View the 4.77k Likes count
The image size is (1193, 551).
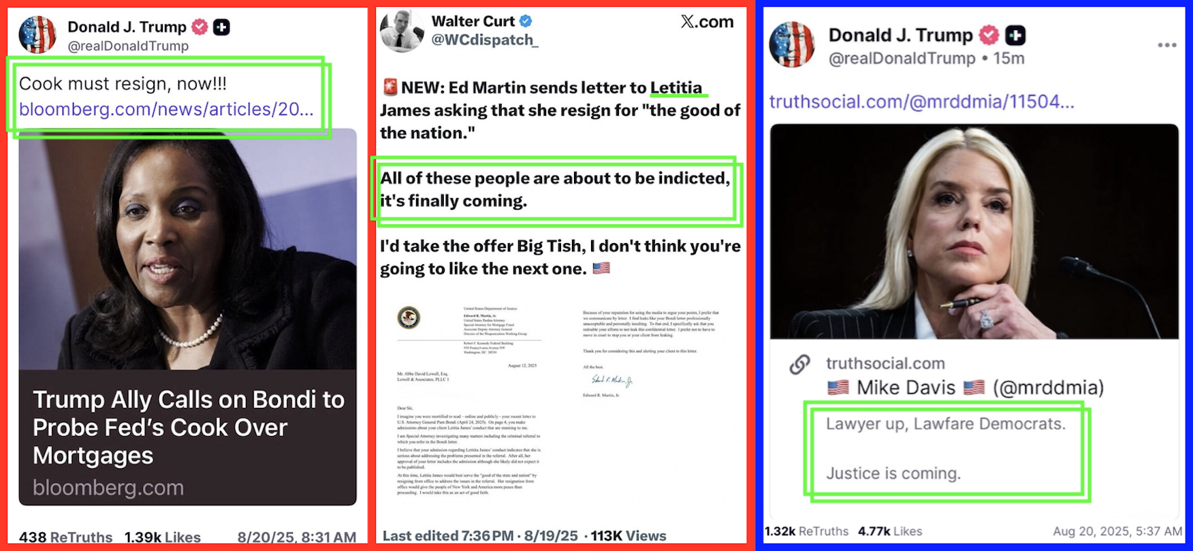890,531
